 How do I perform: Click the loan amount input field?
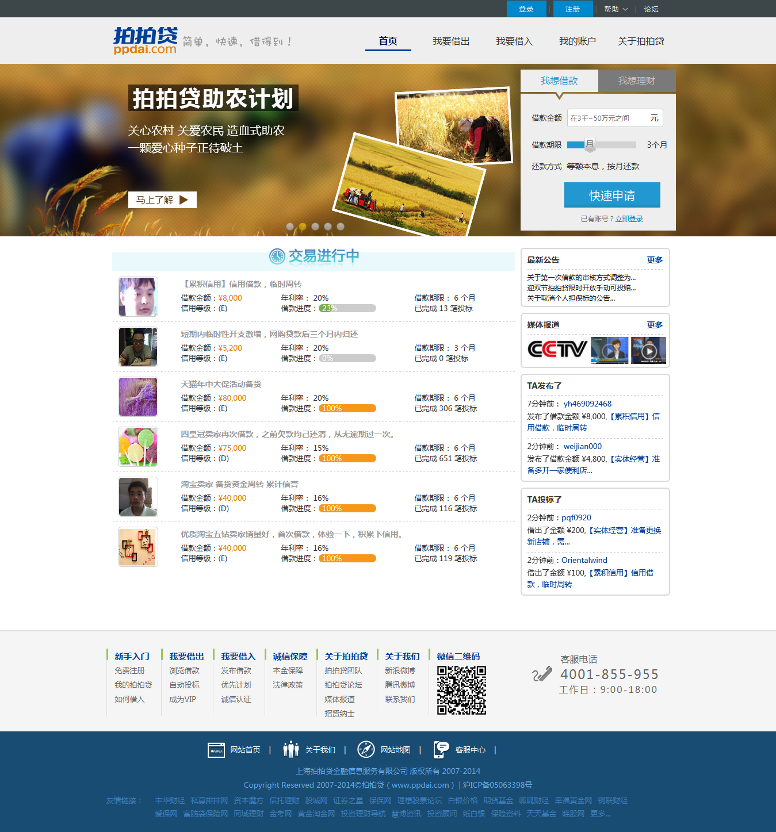[x=608, y=118]
